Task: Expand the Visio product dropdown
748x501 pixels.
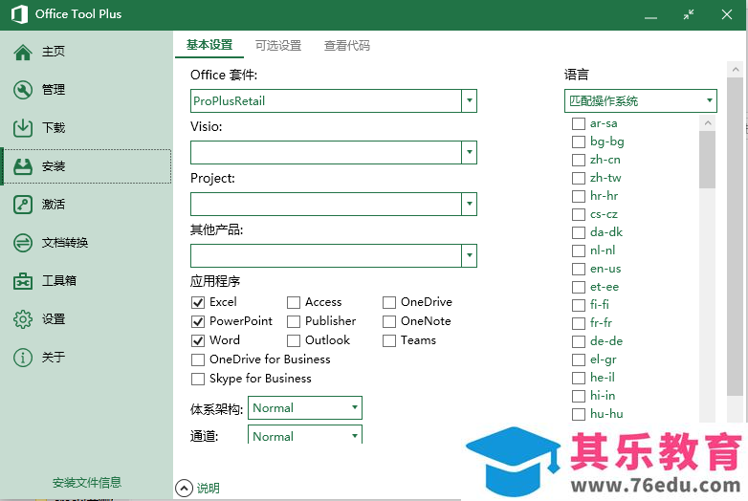Action: [470, 152]
